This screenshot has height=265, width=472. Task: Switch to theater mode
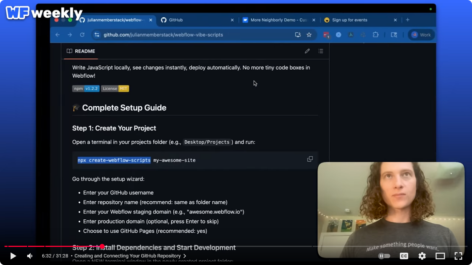coord(440,256)
